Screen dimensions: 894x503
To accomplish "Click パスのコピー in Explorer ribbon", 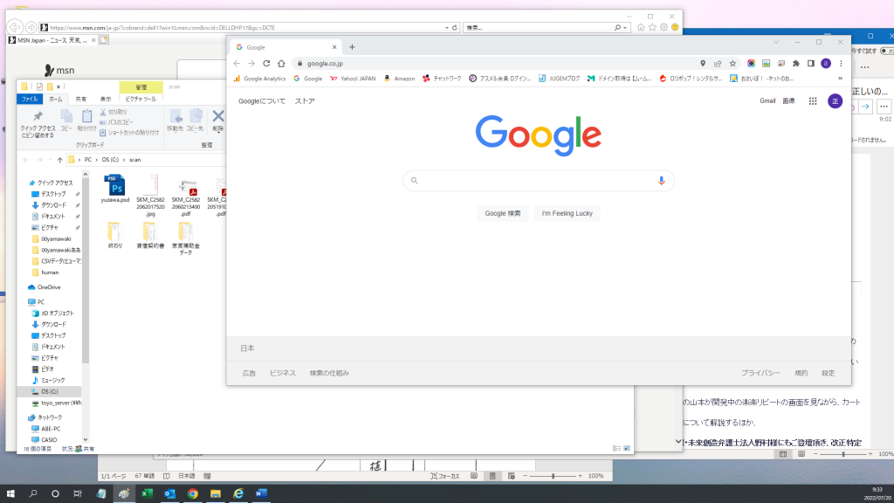I will (x=116, y=122).
